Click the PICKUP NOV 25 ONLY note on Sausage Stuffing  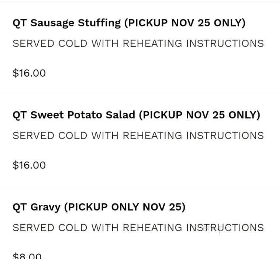[x=185, y=23]
